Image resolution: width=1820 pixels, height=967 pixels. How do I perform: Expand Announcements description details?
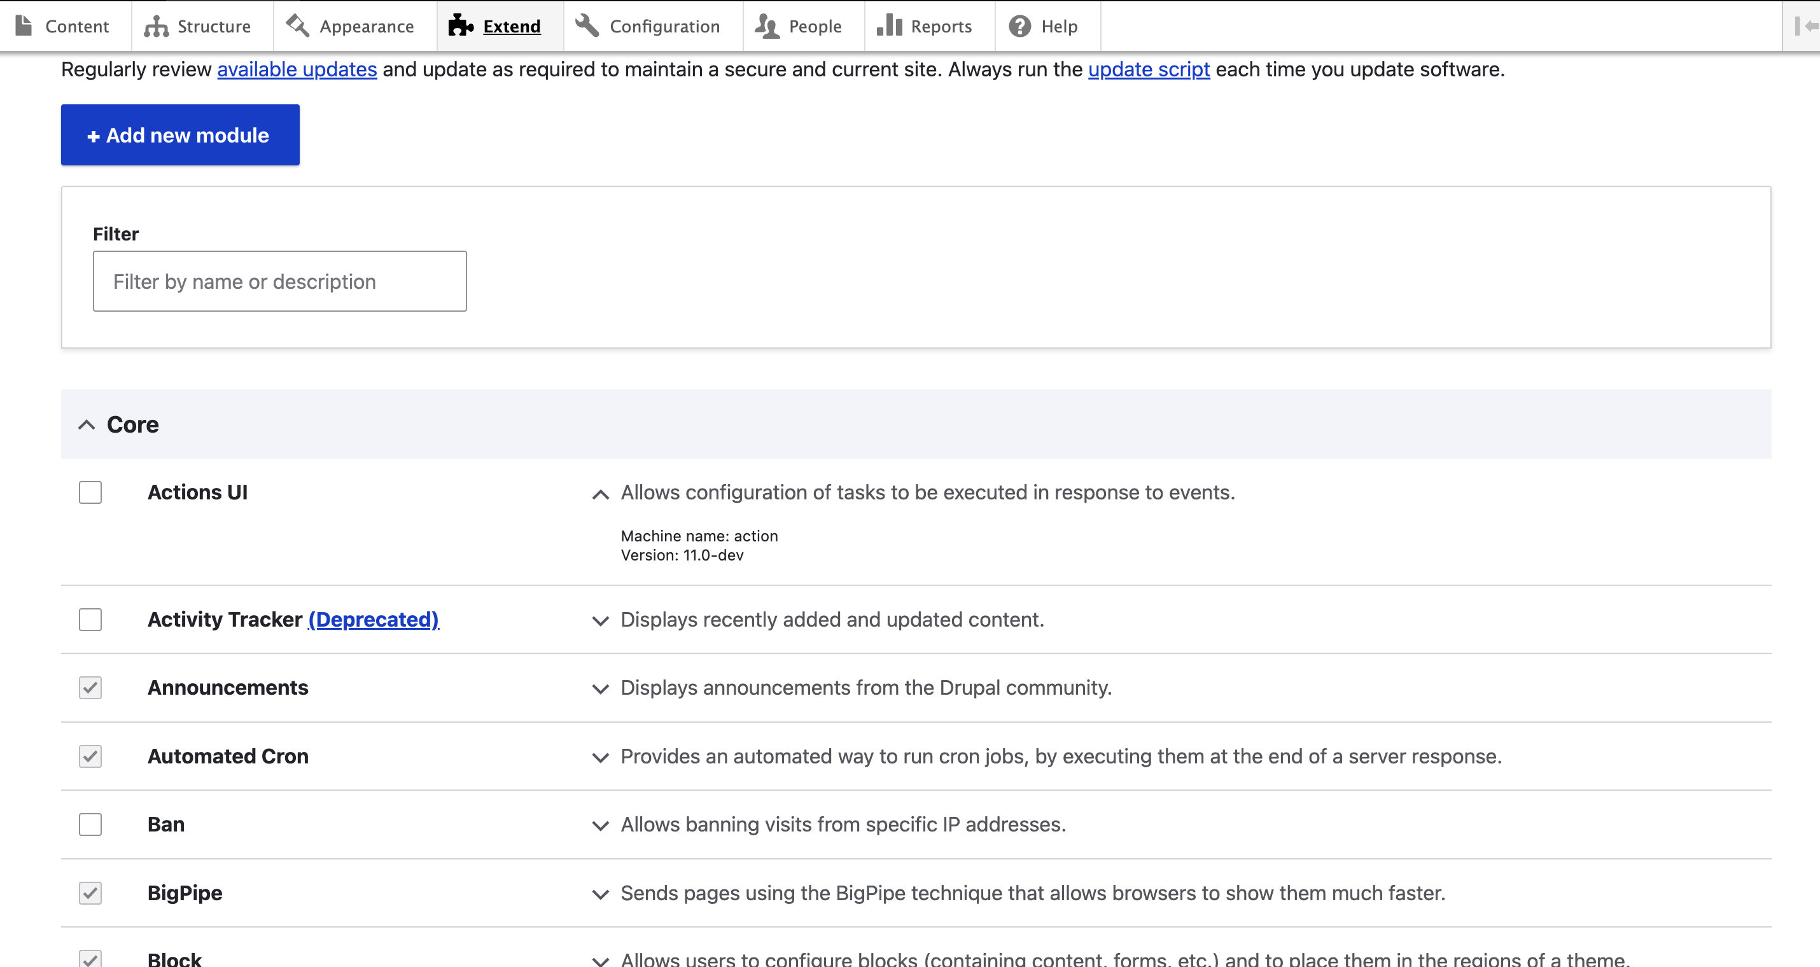[601, 689]
